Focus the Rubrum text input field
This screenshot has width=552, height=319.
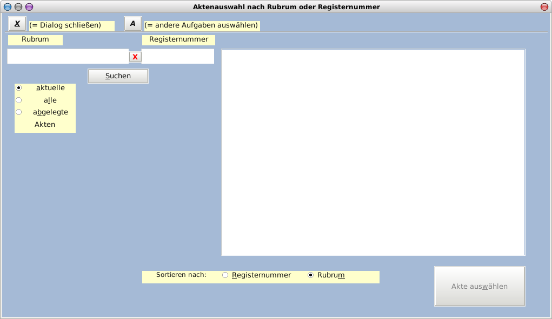68,56
